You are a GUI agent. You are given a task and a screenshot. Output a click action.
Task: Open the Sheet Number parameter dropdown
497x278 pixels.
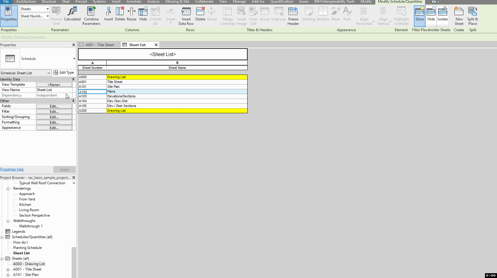pyautogui.click(x=47, y=16)
